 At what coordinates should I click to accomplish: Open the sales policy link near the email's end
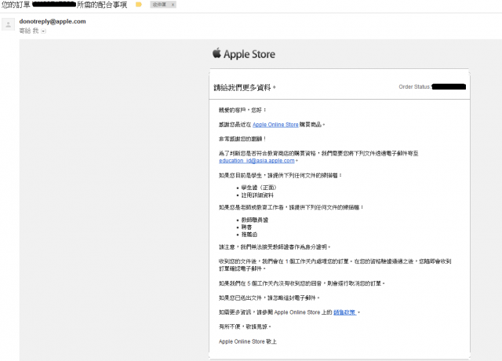point(345,312)
